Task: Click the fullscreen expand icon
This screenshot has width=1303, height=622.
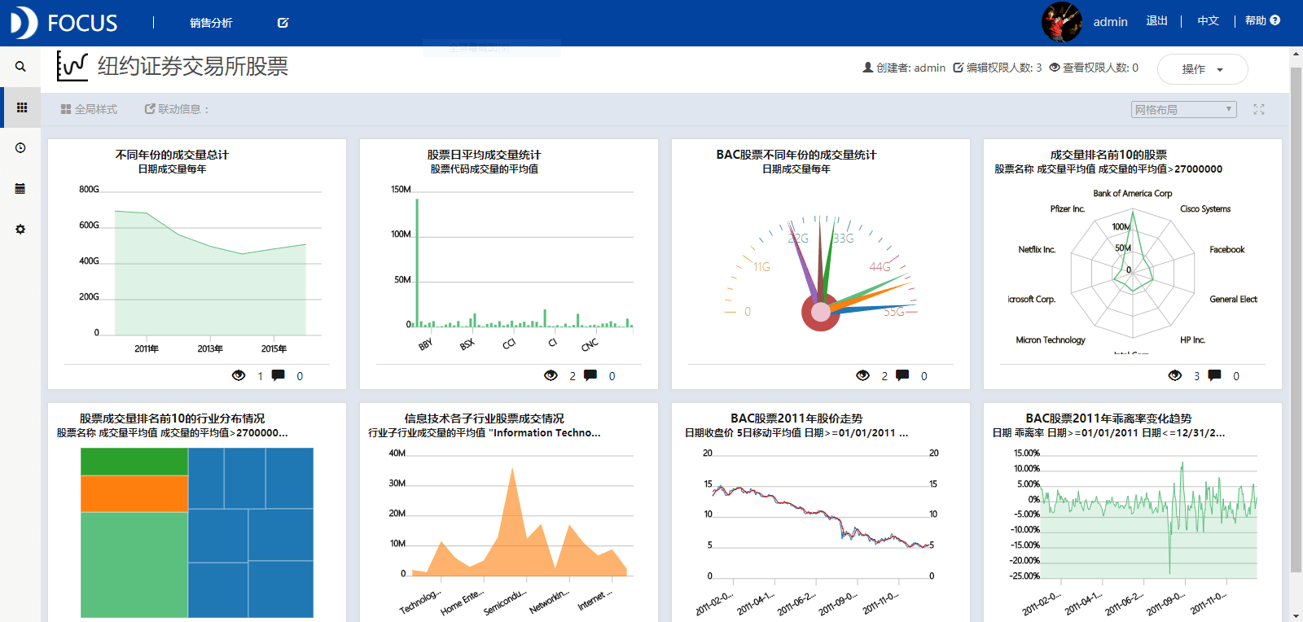Action: click(1259, 109)
